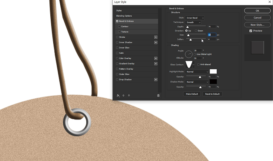Screen dimensions: 273x161
Task: Open the Highlight Mode dropdown
Action: pos(197,72)
